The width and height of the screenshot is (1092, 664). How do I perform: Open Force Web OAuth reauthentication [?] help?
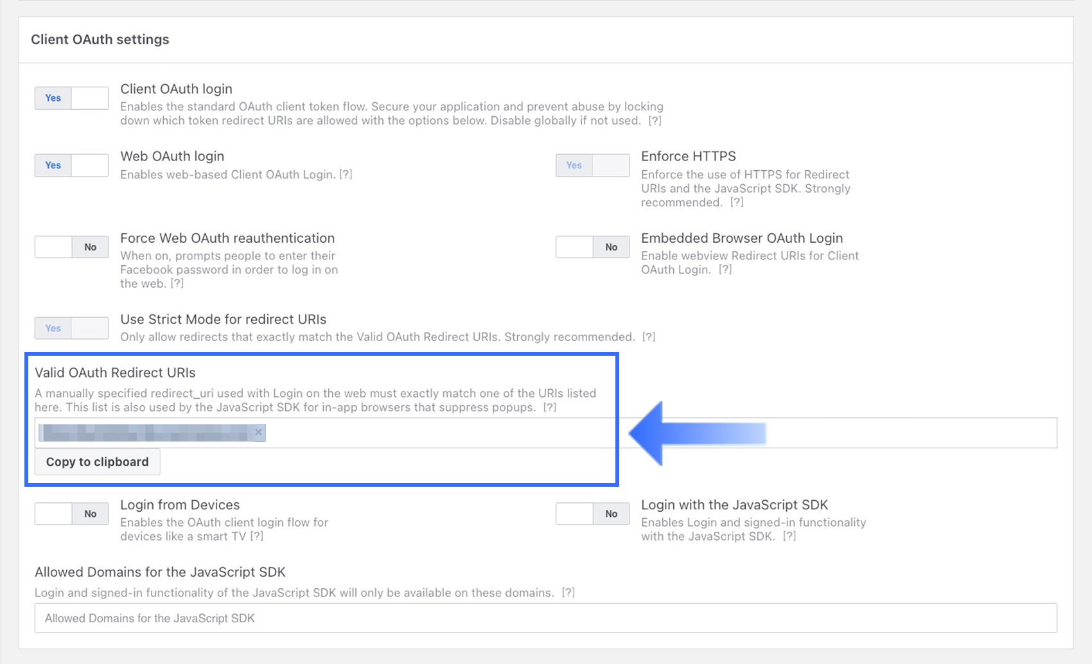[177, 283]
